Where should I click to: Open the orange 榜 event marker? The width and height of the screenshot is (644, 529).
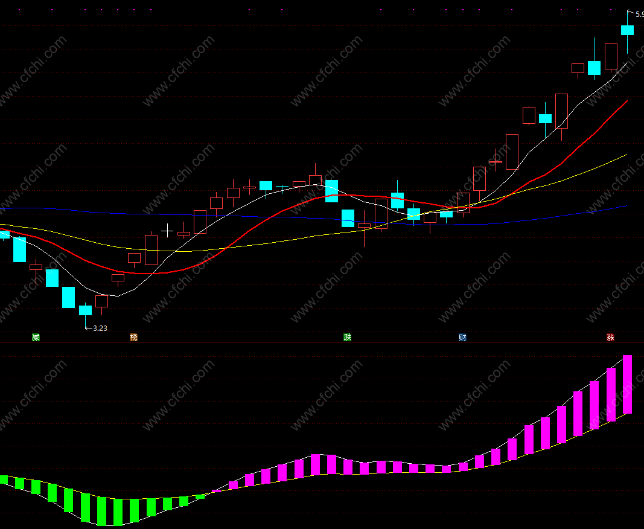pyautogui.click(x=133, y=338)
